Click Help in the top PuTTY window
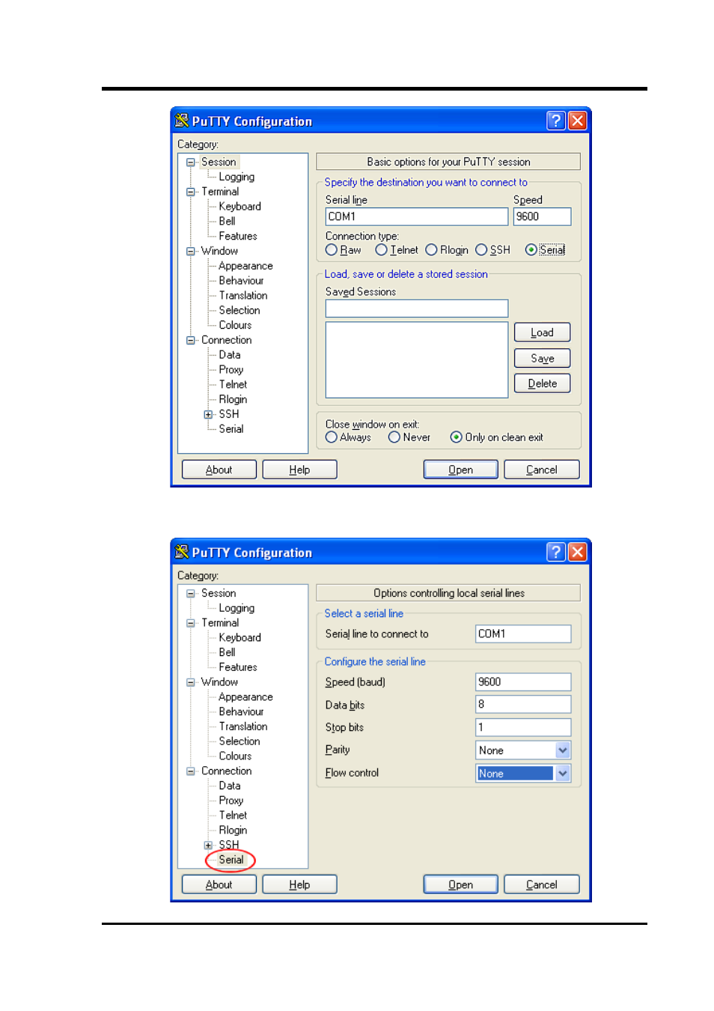The image size is (714, 1011). [299, 470]
